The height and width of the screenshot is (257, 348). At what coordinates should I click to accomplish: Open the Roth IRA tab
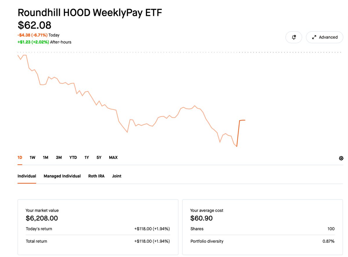(x=96, y=176)
